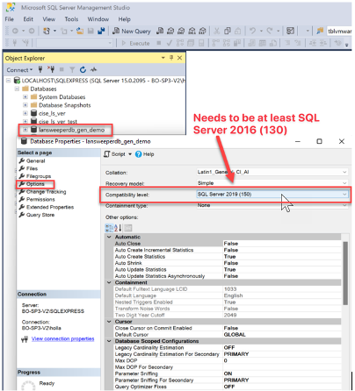Open the Edit menu
The height and width of the screenshot is (391, 355).
28,19
